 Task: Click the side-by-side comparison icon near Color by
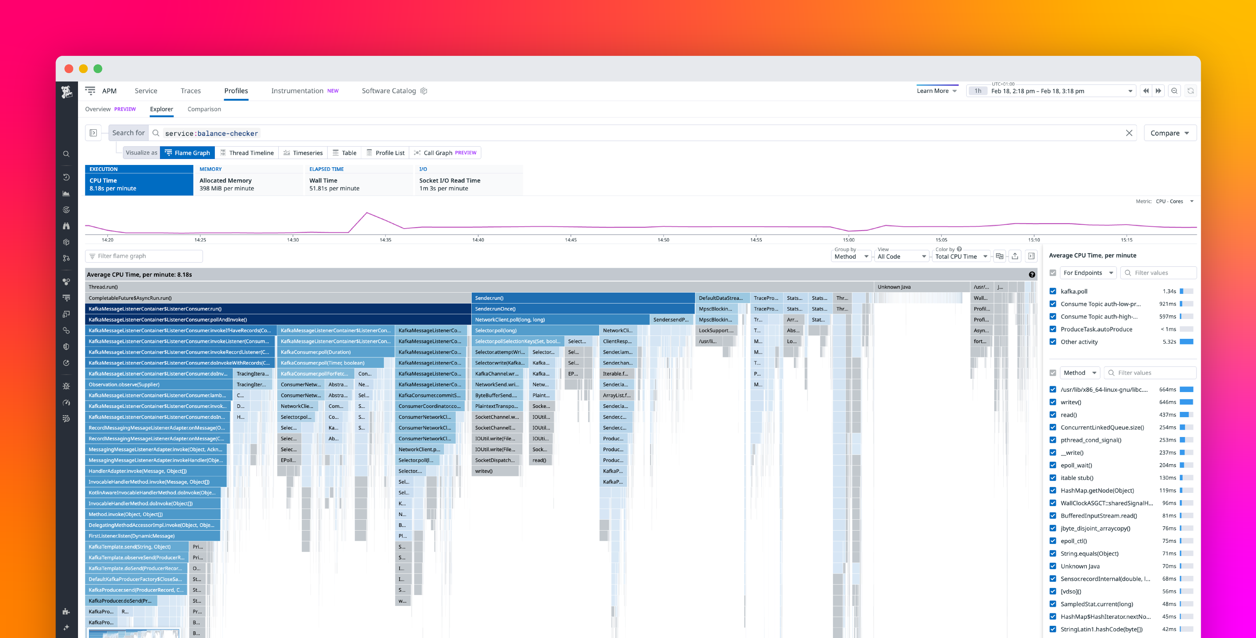[1000, 256]
